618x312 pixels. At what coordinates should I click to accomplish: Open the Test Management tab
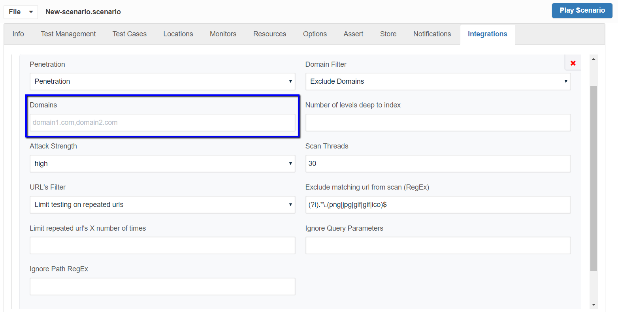click(x=68, y=34)
